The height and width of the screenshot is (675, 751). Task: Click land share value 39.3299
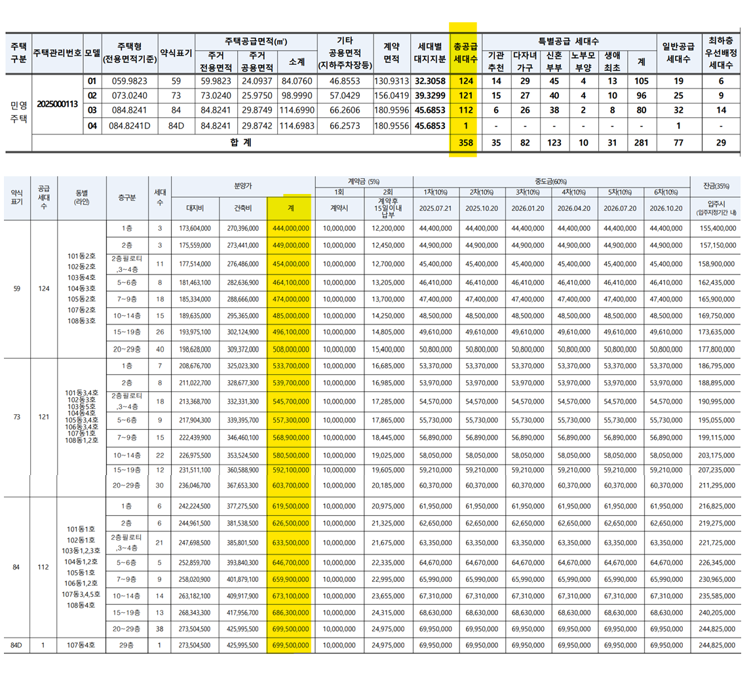click(x=430, y=95)
